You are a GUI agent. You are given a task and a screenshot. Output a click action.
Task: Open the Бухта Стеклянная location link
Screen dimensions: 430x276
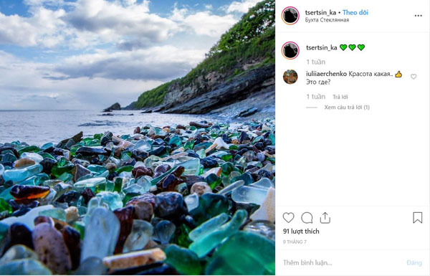(328, 20)
